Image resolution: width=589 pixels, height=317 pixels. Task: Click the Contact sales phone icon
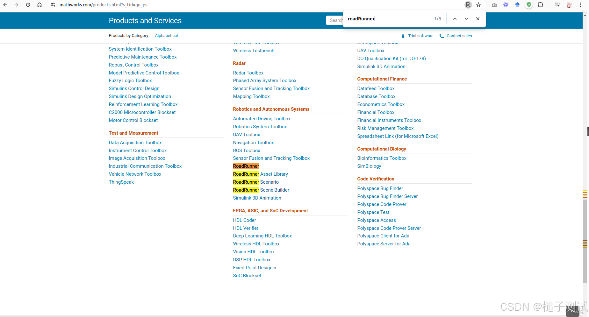(442, 36)
